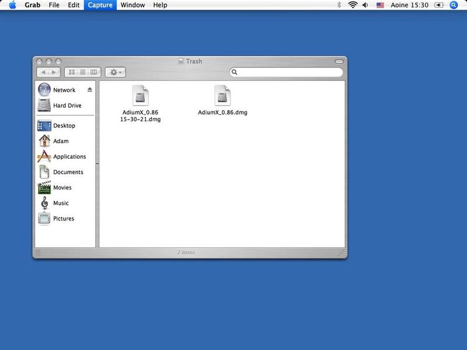467x350 pixels.
Task: Click the volume control in the menu bar
Action: [x=365, y=5]
